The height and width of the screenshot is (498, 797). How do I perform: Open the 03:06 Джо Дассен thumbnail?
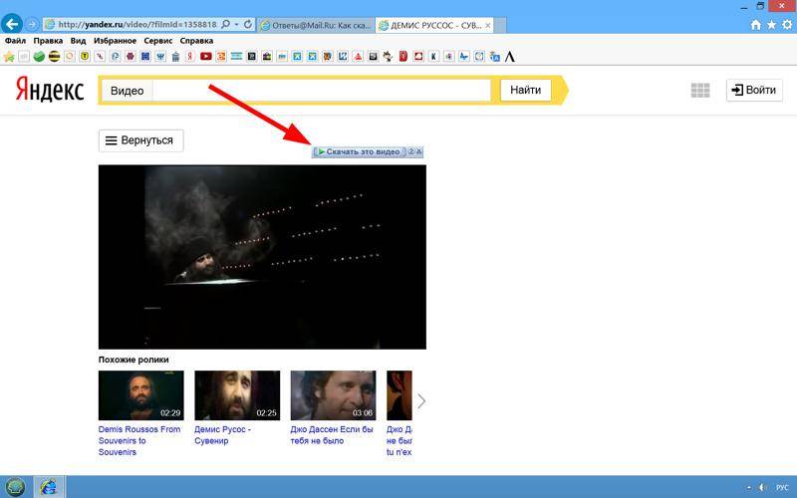click(333, 394)
